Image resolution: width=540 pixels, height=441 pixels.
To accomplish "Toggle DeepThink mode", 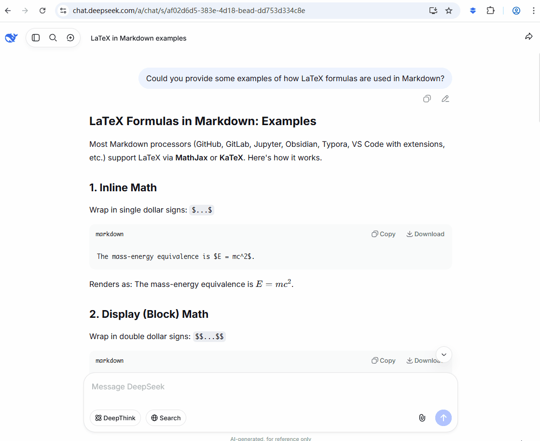I will pyautogui.click(x=115, y=418).
